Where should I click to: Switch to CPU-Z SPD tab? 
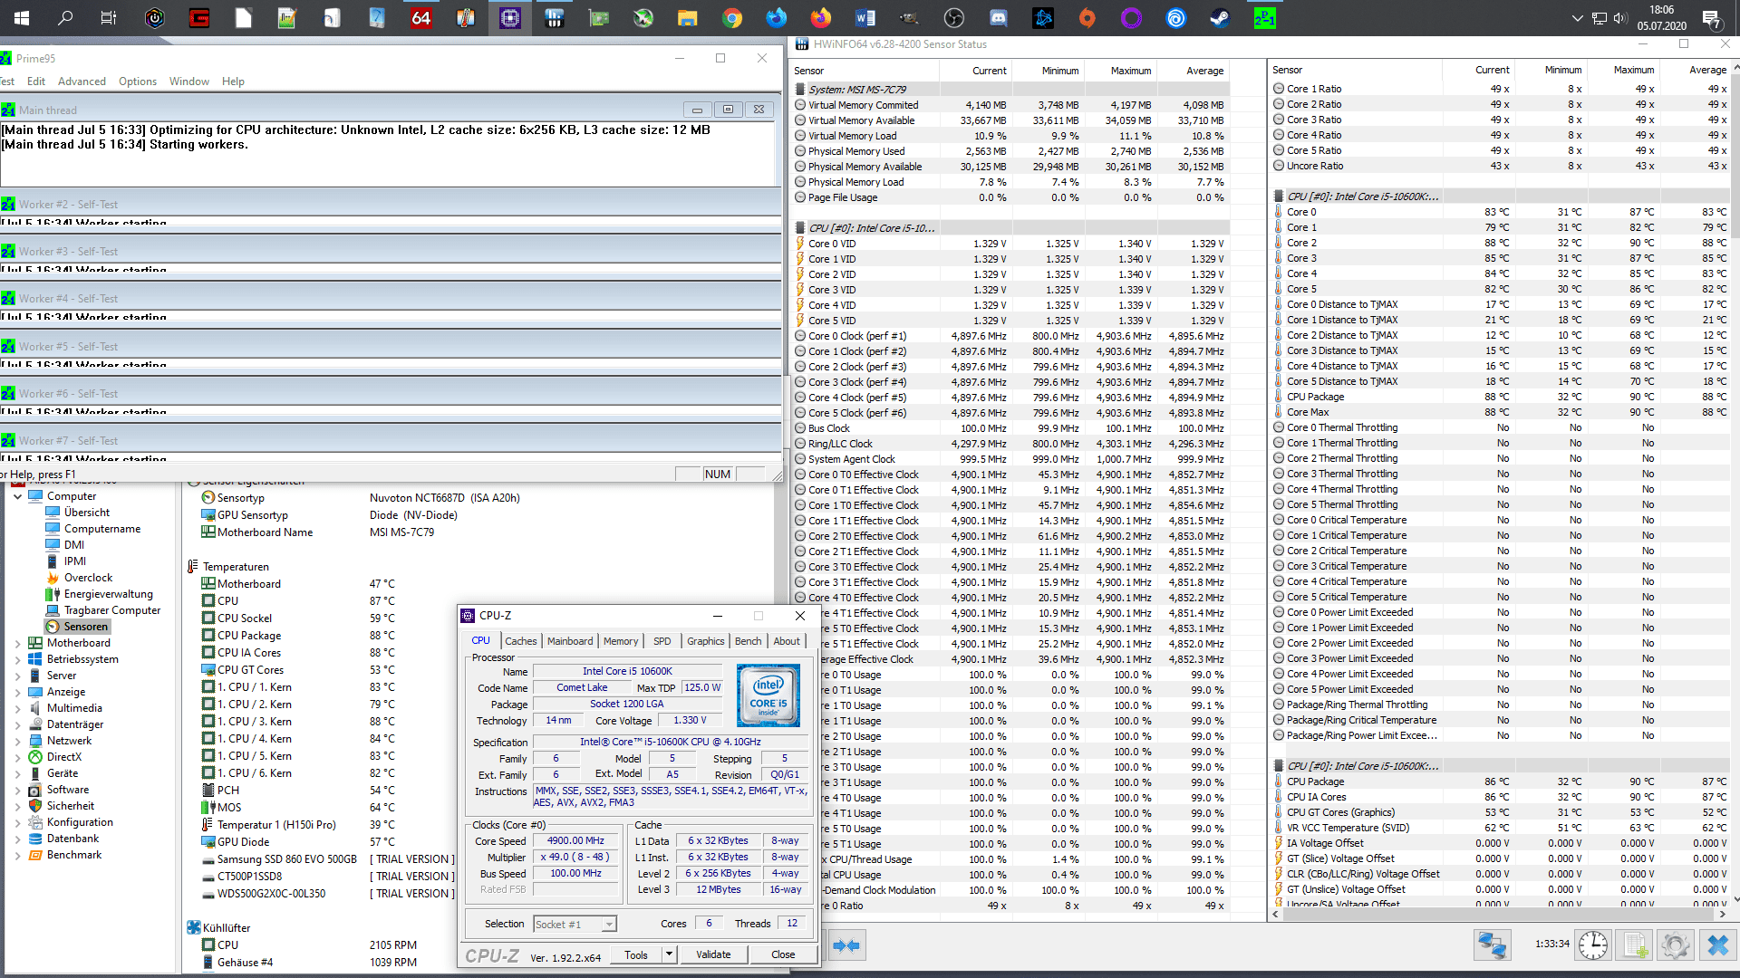(x=662, y=641)
